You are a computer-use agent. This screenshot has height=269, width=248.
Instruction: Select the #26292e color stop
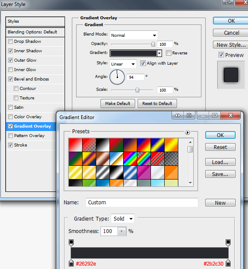point(71,263)
